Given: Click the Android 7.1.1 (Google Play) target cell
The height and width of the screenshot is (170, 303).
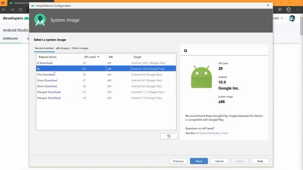Looking at the screenshot, I should pyautogui.click(x=148, y=92).
